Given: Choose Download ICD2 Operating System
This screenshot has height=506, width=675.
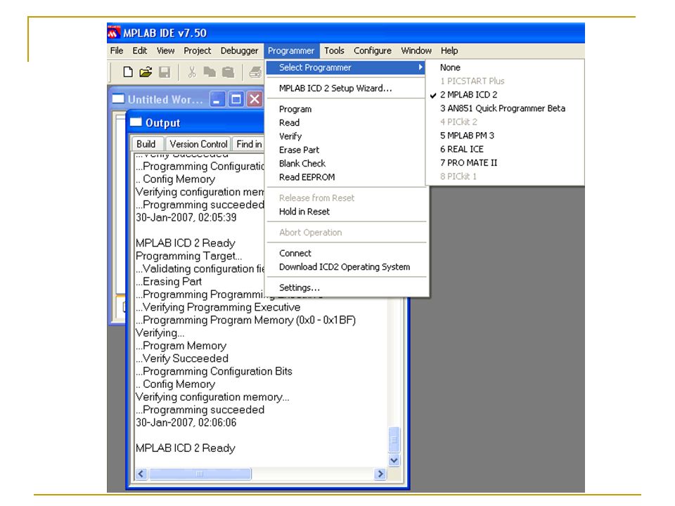Looking at the screenshot, I should pyautogui.click(x=345, y=267).
